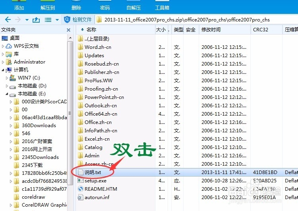The image size is (298, 211).
Task: Click the 41D8E1BD CRC32 value
Action: [x=265, y=172]
